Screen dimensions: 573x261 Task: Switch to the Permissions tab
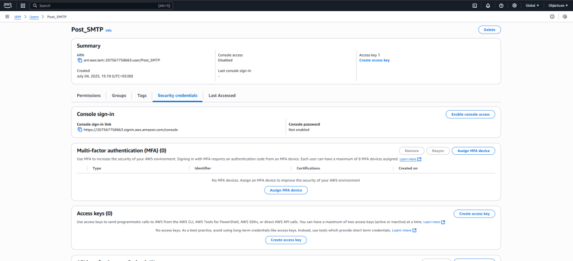88,96
